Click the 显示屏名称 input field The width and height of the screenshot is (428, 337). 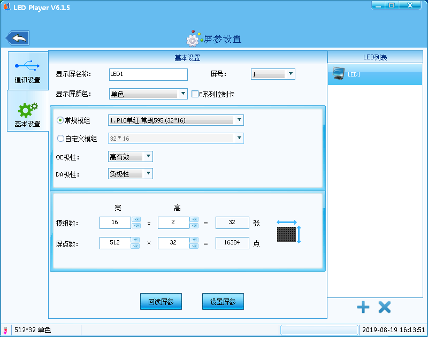pyautogui.click(x=148, y=74)
